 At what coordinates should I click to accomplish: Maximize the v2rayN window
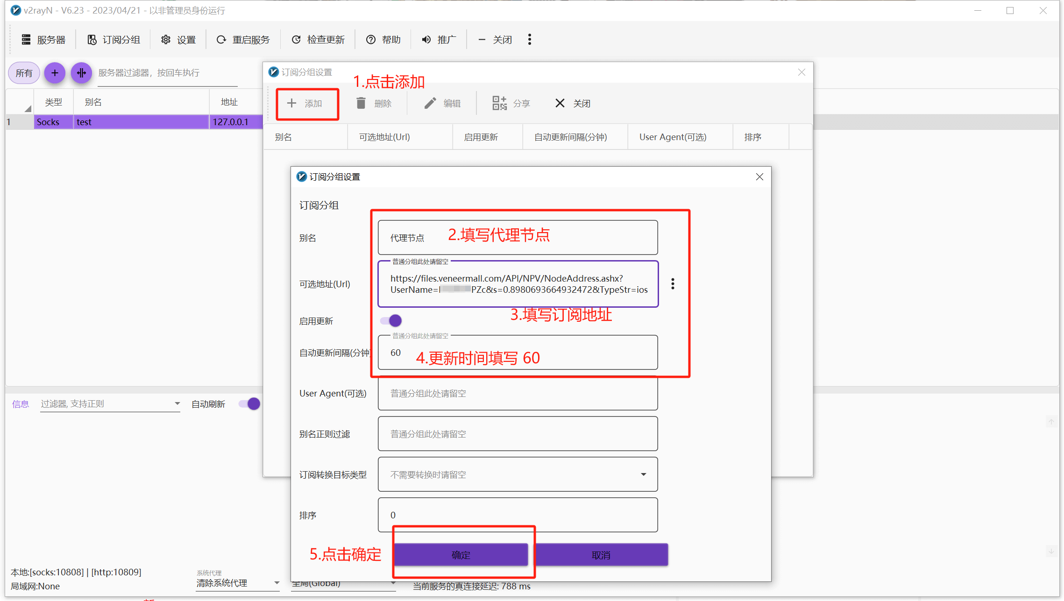(x=1010, y=10)
